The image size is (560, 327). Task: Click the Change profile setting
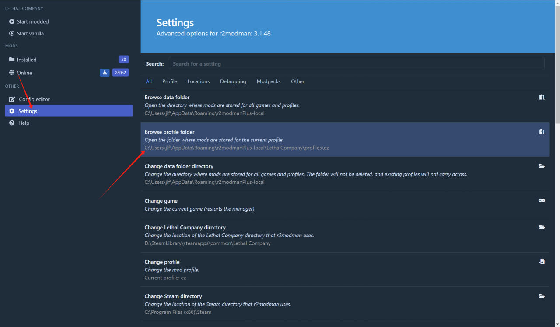tap(345, 270)
